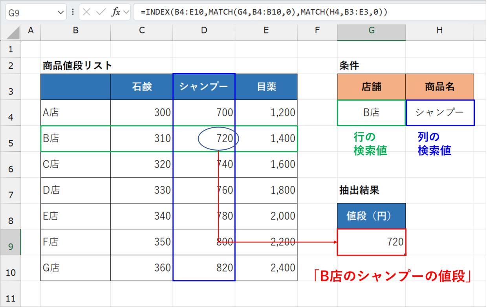Click the three-dot Name Box resize handle
487x307 pixels.
click(73, 12)
